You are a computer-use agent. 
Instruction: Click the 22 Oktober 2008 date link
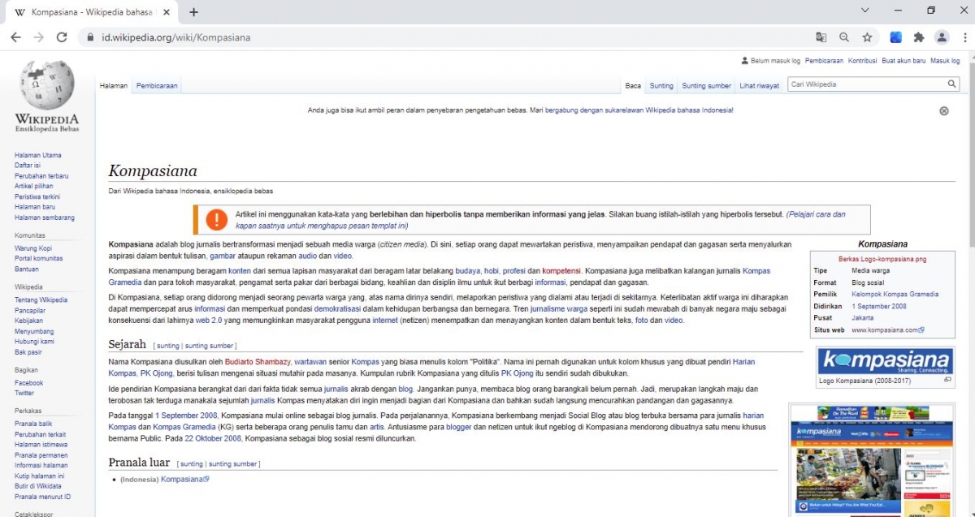click(x=213, y=439)
